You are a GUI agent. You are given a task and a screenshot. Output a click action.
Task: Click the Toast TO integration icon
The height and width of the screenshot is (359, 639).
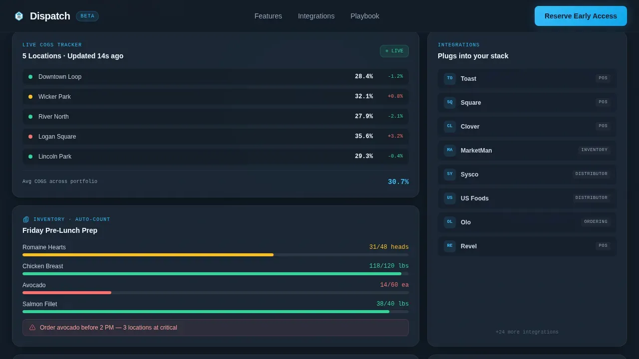450,79
